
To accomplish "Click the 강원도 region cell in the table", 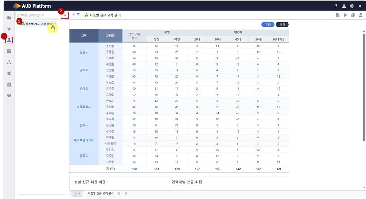I will pos(84,52).
